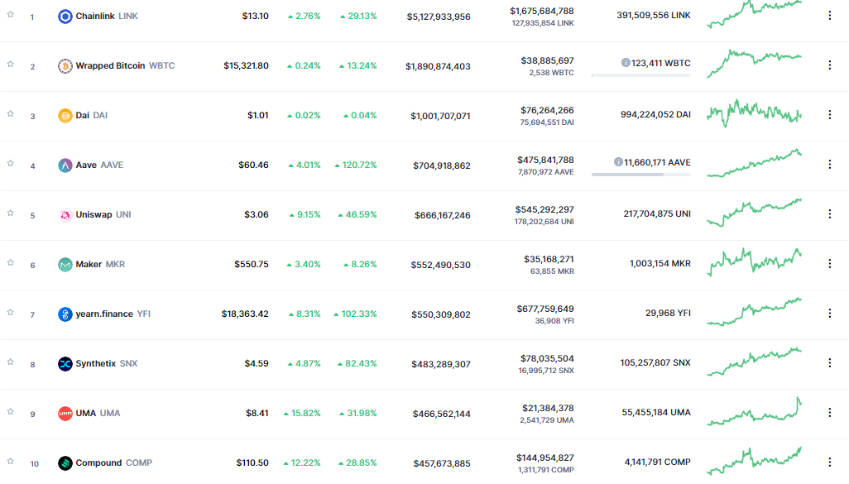The image size is (849, 484).
Task: Click the yearn.finance logo icon
Action: tap(65, 314)
